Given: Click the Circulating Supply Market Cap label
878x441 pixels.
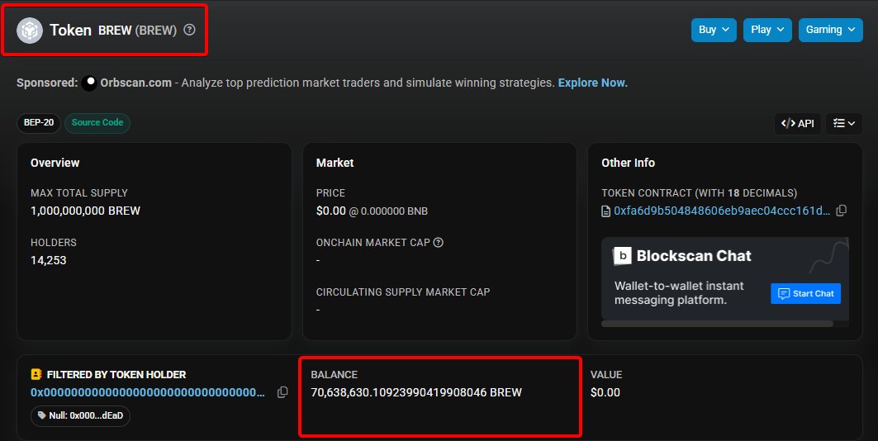Looking at the screenshot, I should (403, 292).
